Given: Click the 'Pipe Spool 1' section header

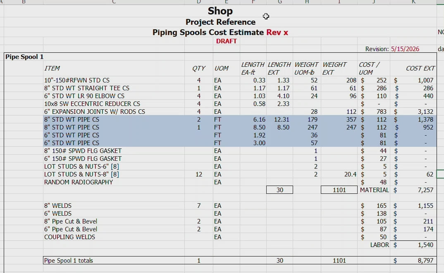Looking at the screenshot, I should pyautogui.click(x=24, y=57).
